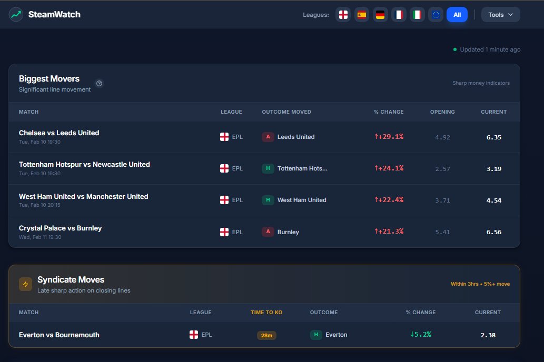
Task: Click the % CHANGE header in Biggest Movers
Action: [x=389, y=112]
